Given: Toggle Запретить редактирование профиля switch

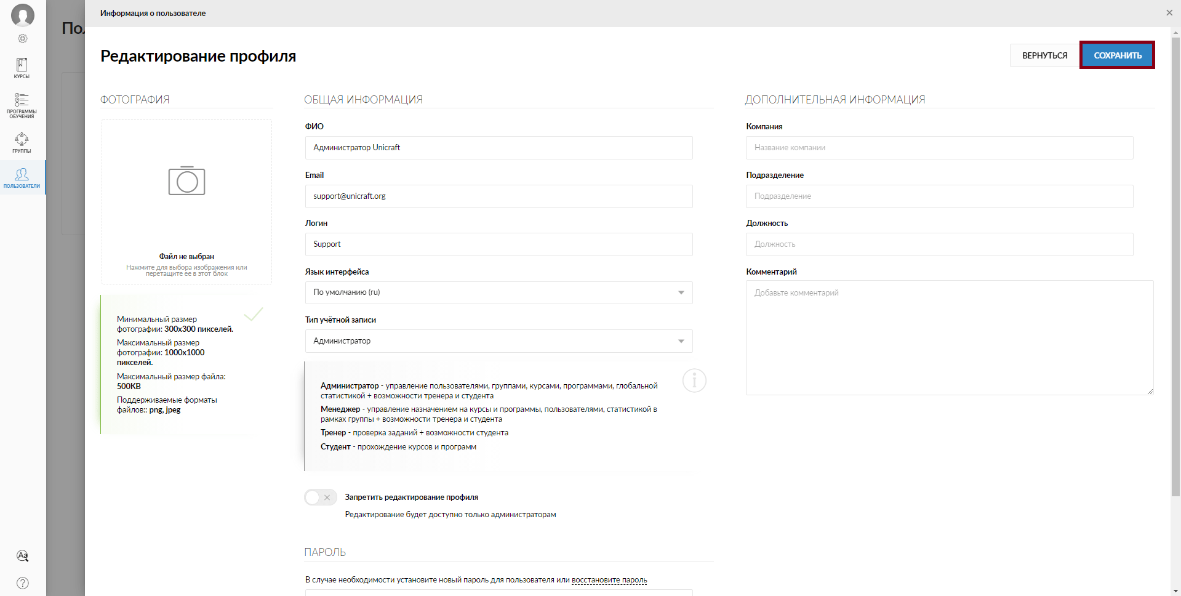Looking at the screenshot, I should [320, 497].
